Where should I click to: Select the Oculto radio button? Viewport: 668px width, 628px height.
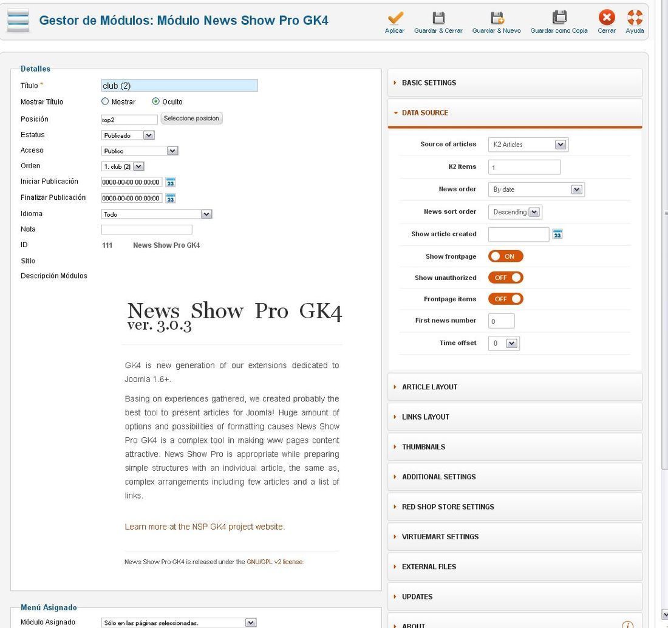coord(155,101)
